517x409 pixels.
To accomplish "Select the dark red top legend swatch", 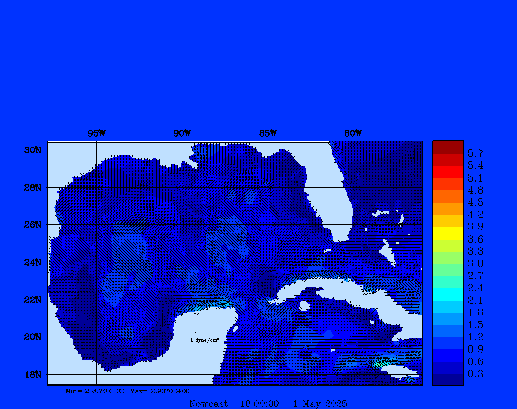I will click(x=448, y=147).
